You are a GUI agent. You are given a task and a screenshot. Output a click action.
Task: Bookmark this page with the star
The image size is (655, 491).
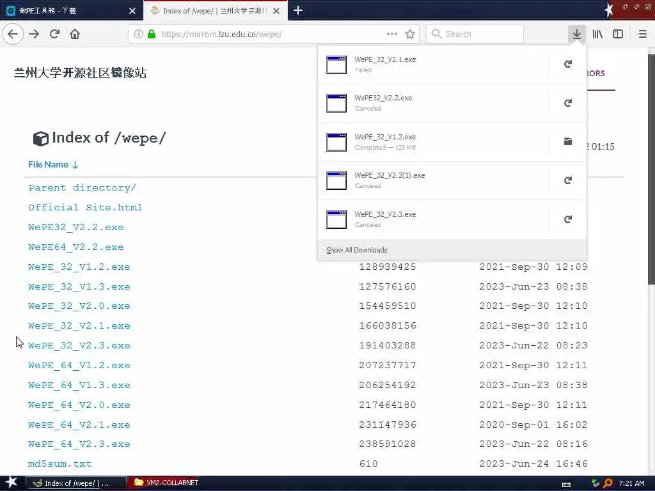tap(410, 34)
